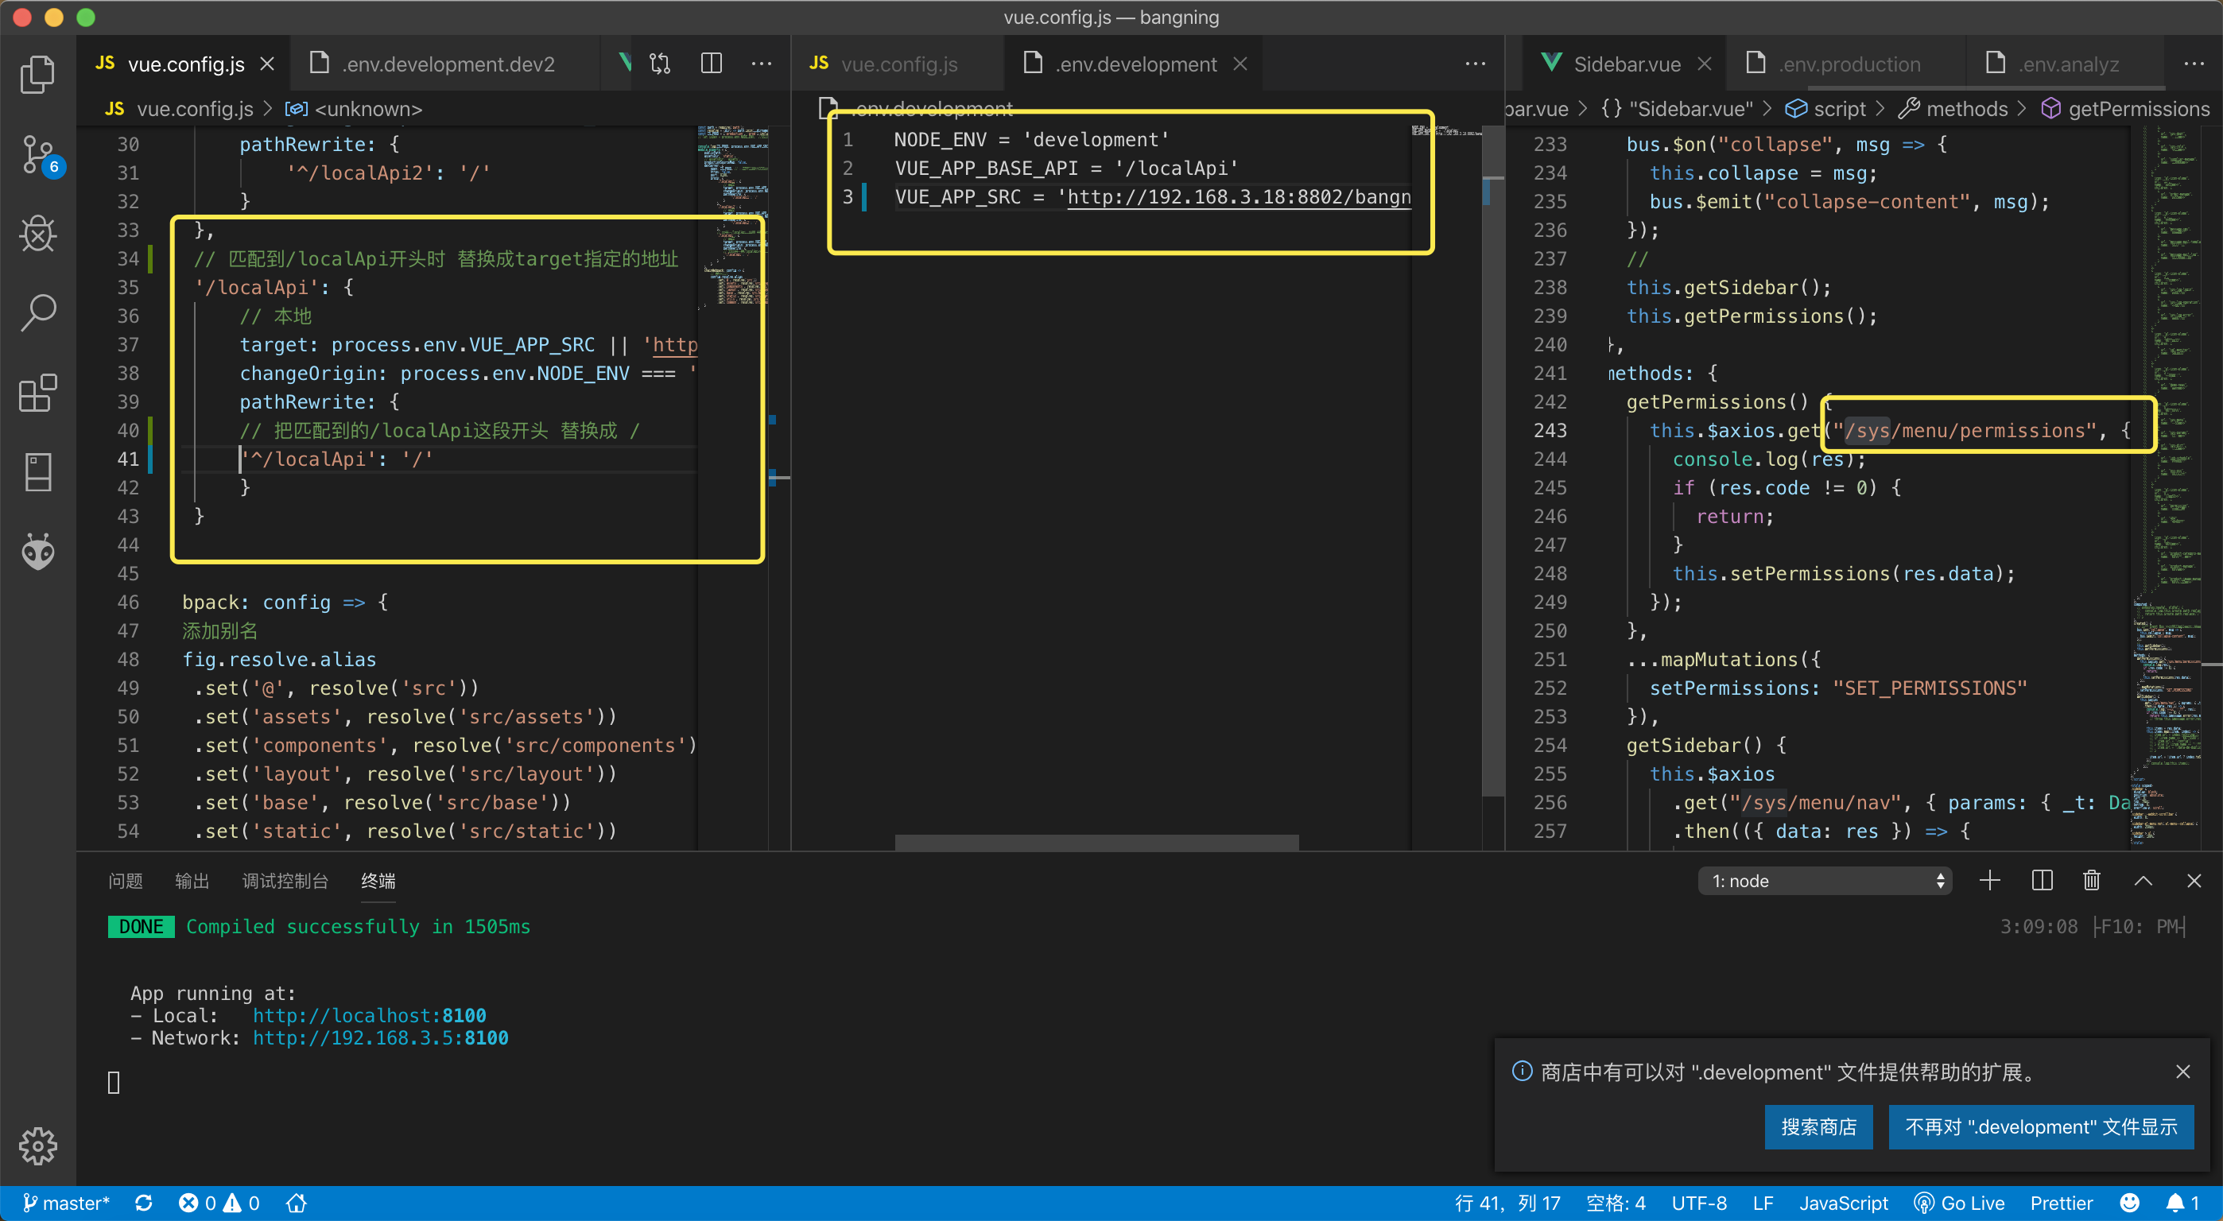This screenshot has width=2223, height=1221.
Task: Click Prettier in the status bar
Action: click(x=2061, y=1203)
